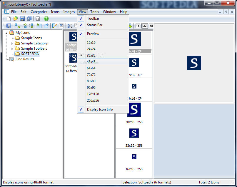Open the Window menu

[109, 12]
